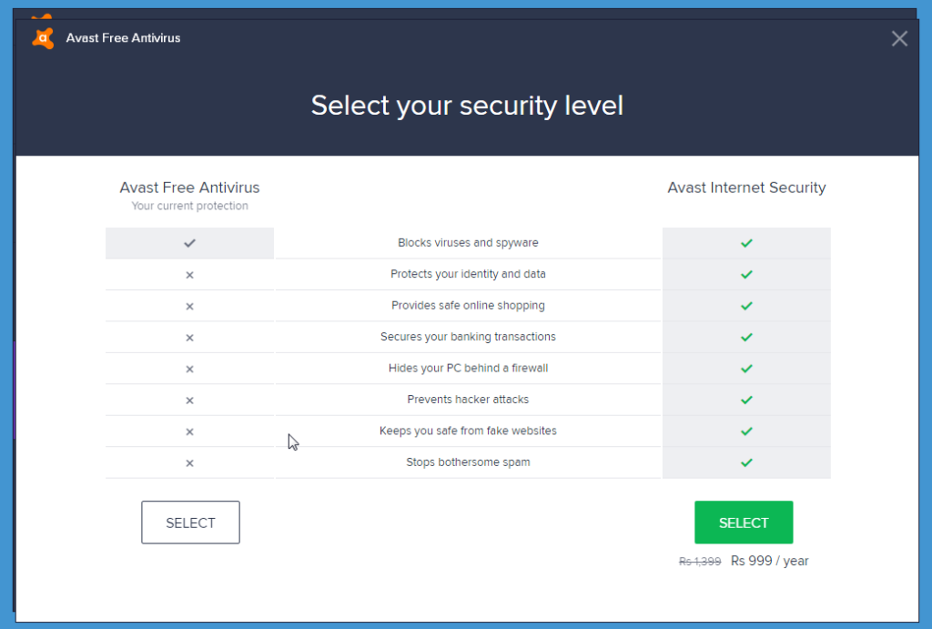Click the X mark beside Provides safe online shopping
The image size is (932, 629).
pos(189,306)
